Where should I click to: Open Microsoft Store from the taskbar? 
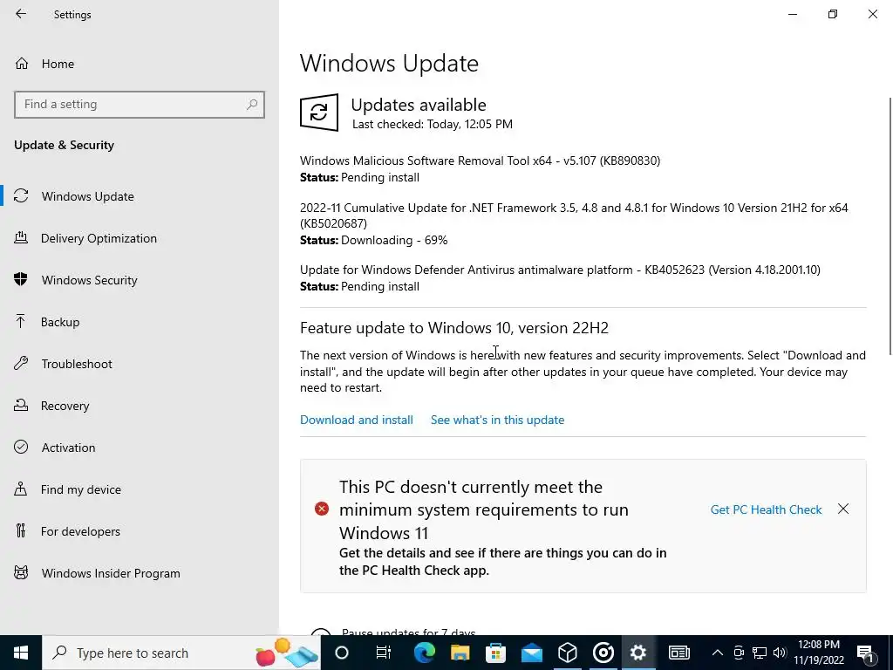pyautogui.click(x=495, y=653)
